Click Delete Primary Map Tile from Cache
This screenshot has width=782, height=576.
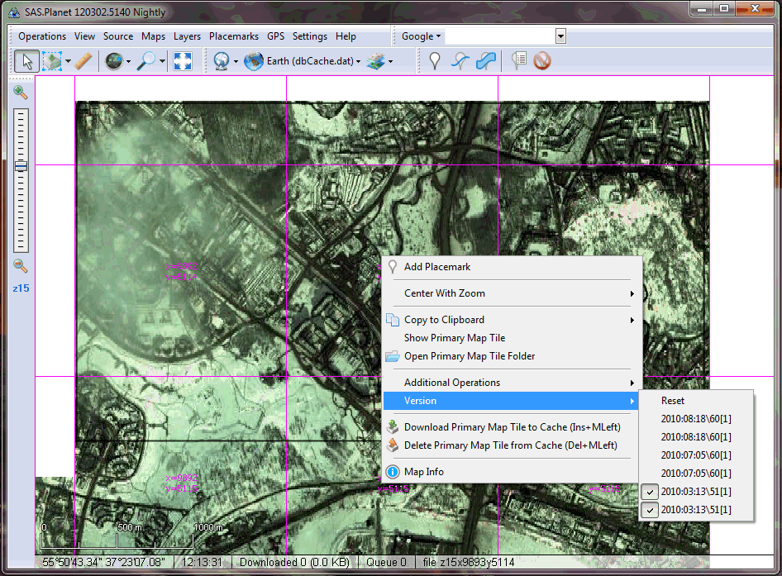[x=510, y=445]
